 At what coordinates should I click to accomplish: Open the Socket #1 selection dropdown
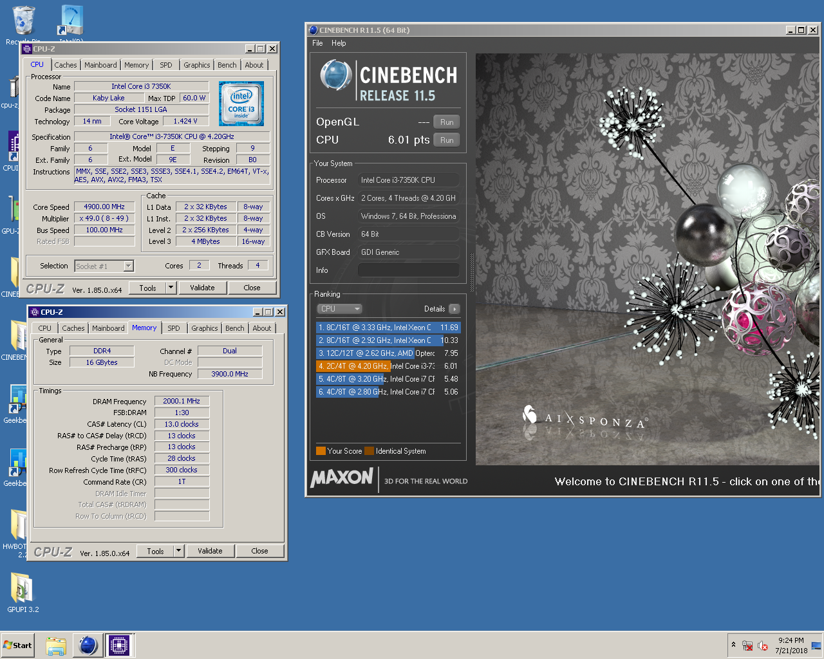(x=104, y=266)
